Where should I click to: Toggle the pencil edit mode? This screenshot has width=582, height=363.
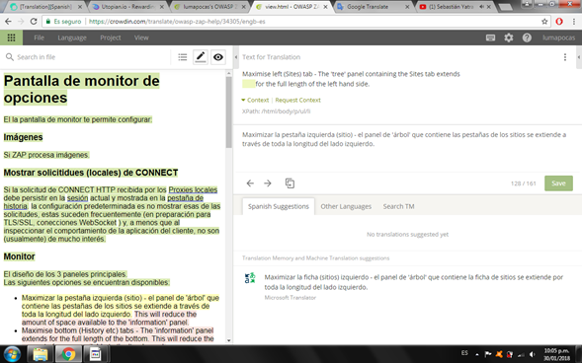click(201, 57)
